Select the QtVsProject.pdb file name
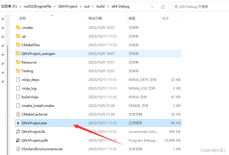 [x=35, y=140]
